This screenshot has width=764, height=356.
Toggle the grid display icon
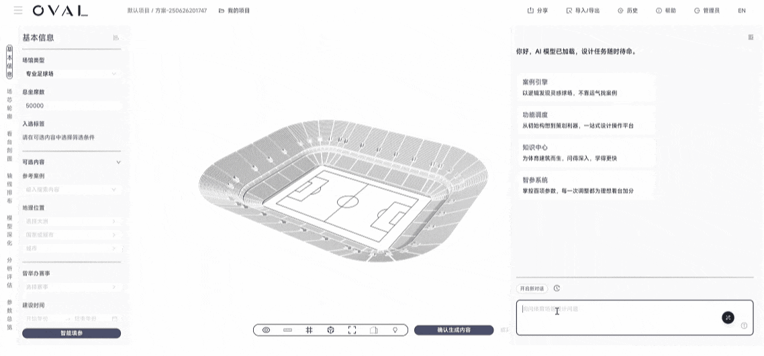[x=309, y=331]
